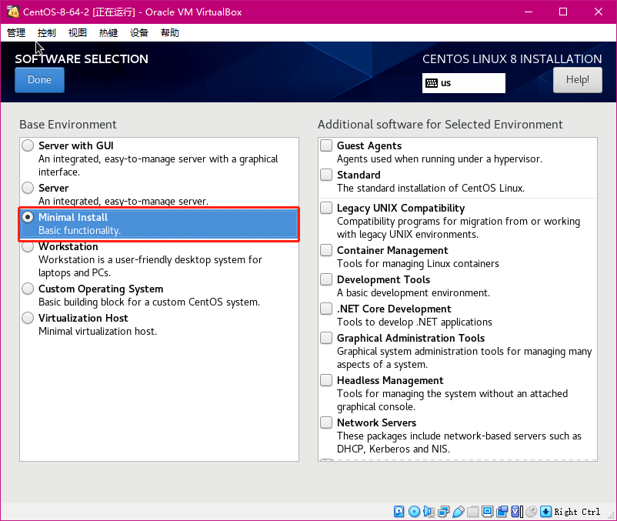The height and width of the screenshot is (521, 617).
Task: Check Headless Management add-on
Action: (326, 380)
